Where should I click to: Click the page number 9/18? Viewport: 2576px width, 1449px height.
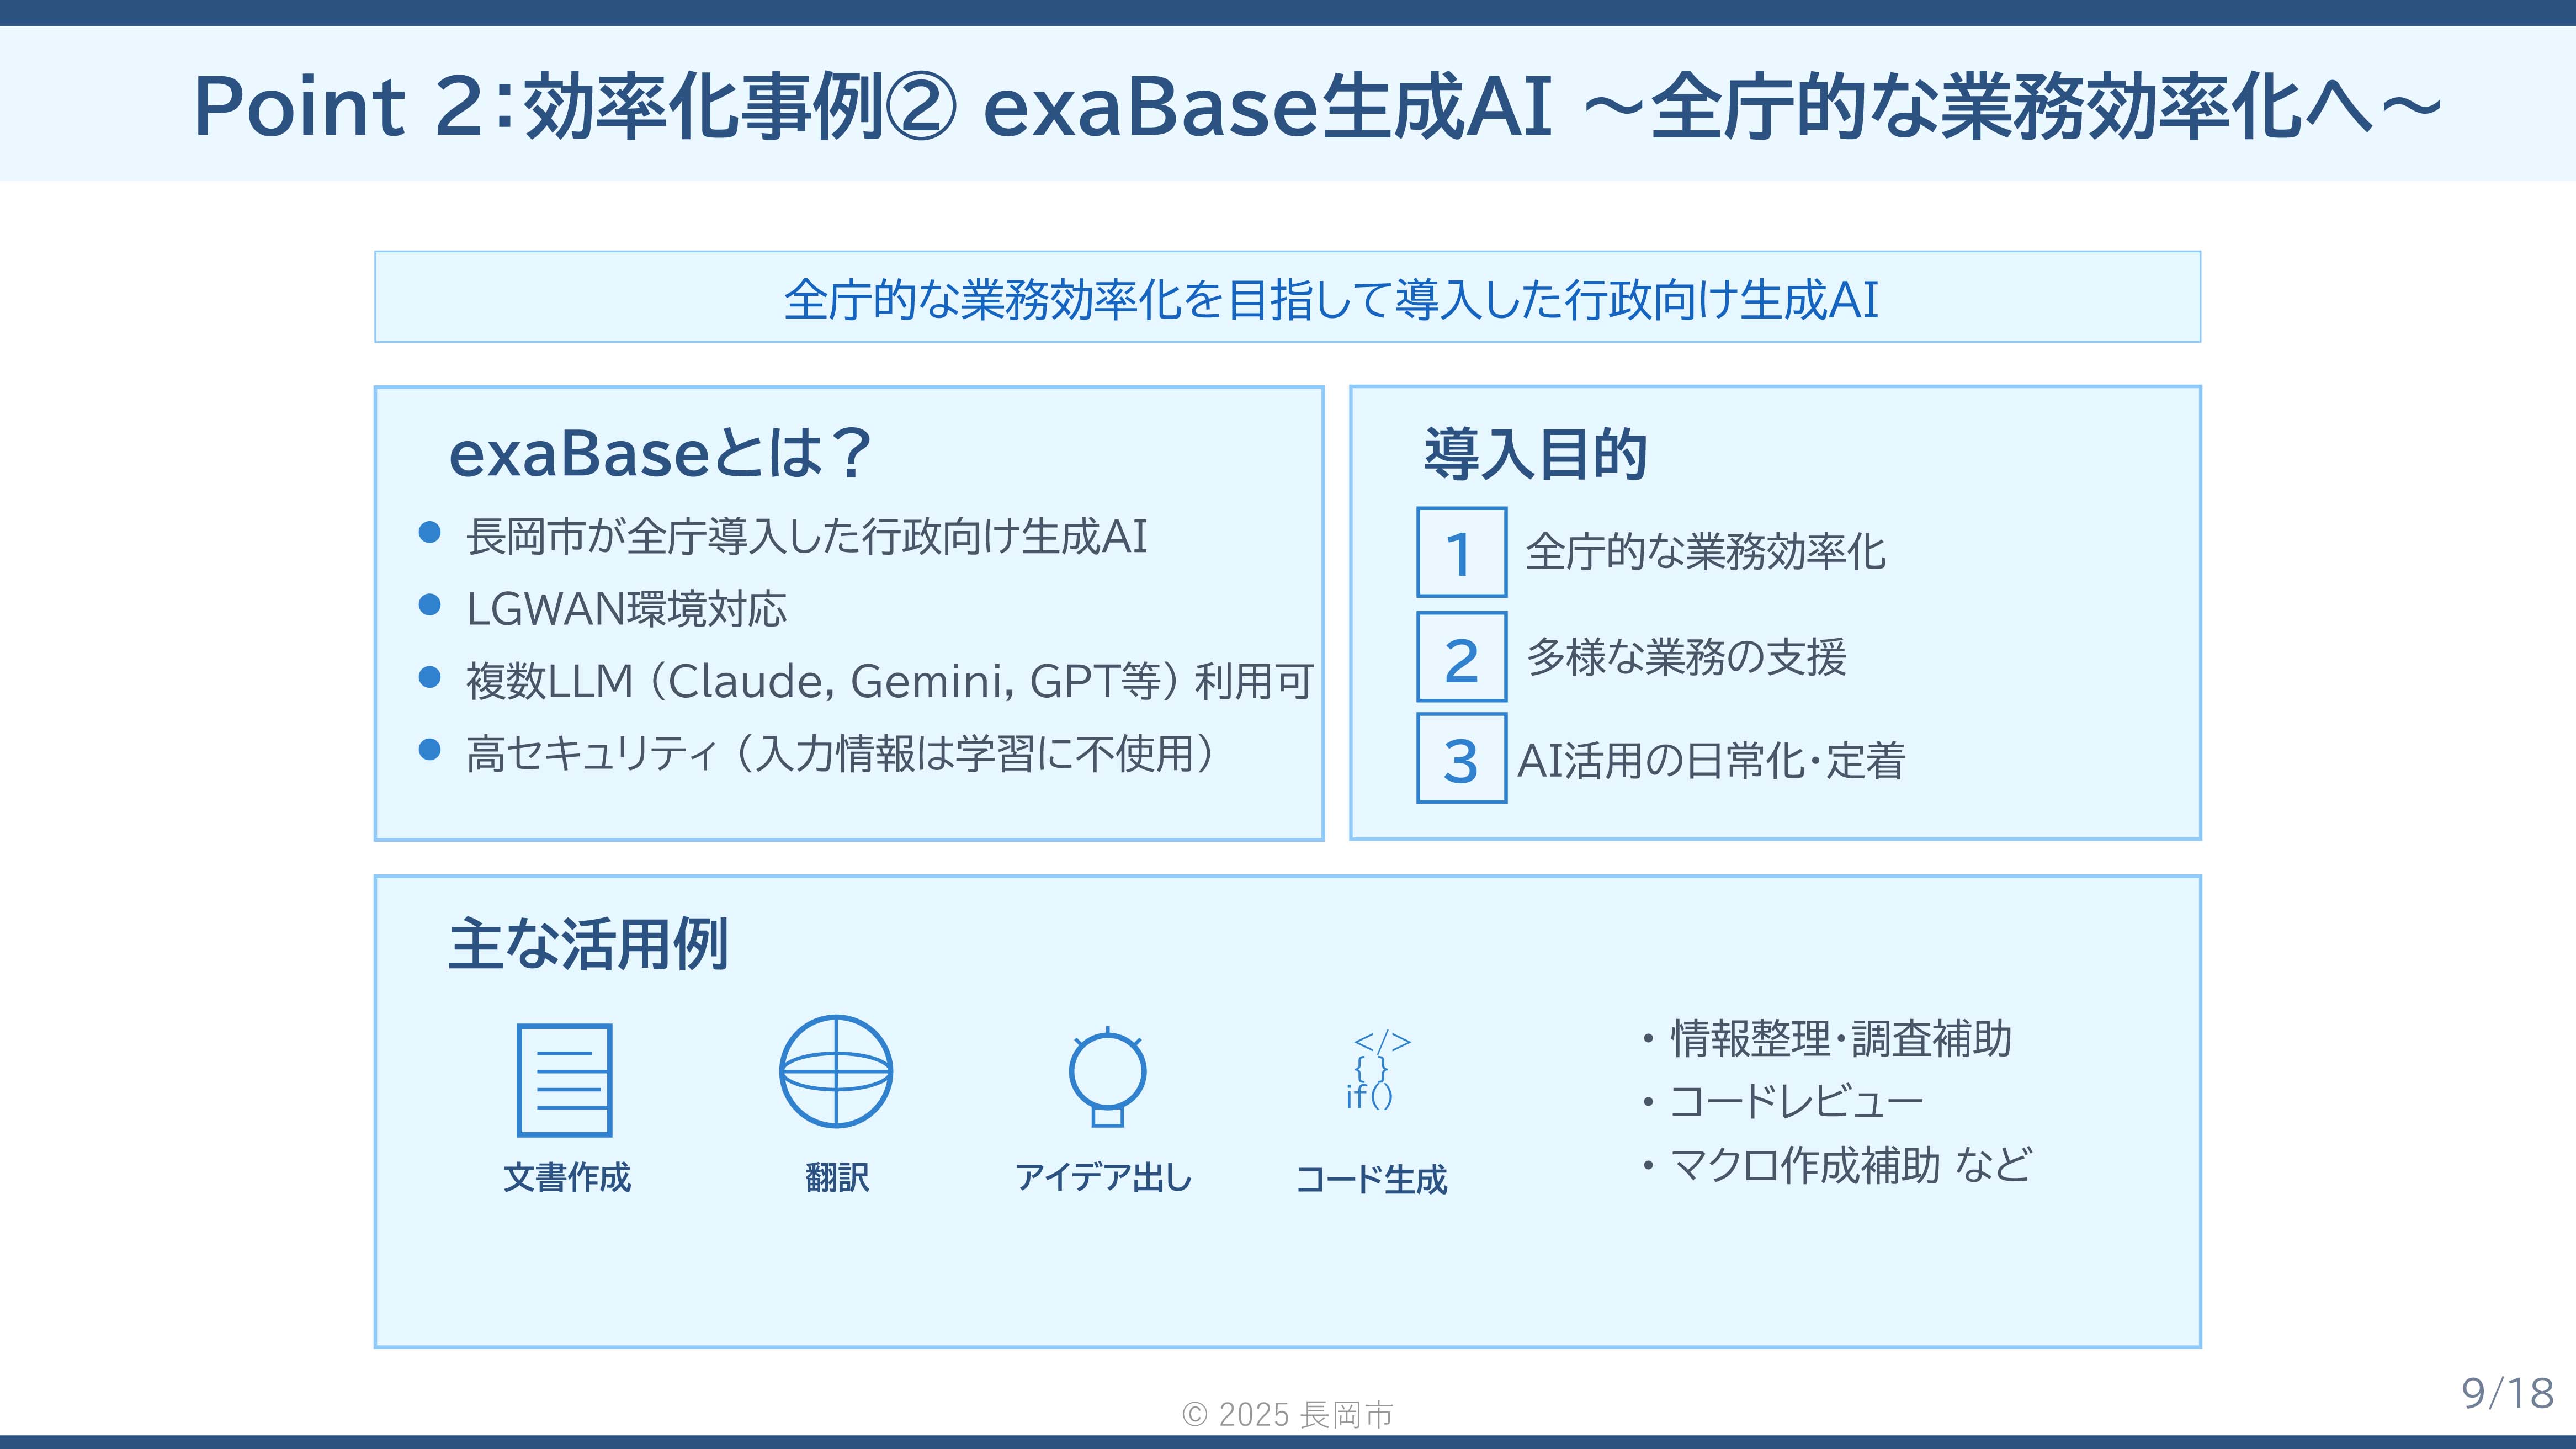click(2506, 1393)
